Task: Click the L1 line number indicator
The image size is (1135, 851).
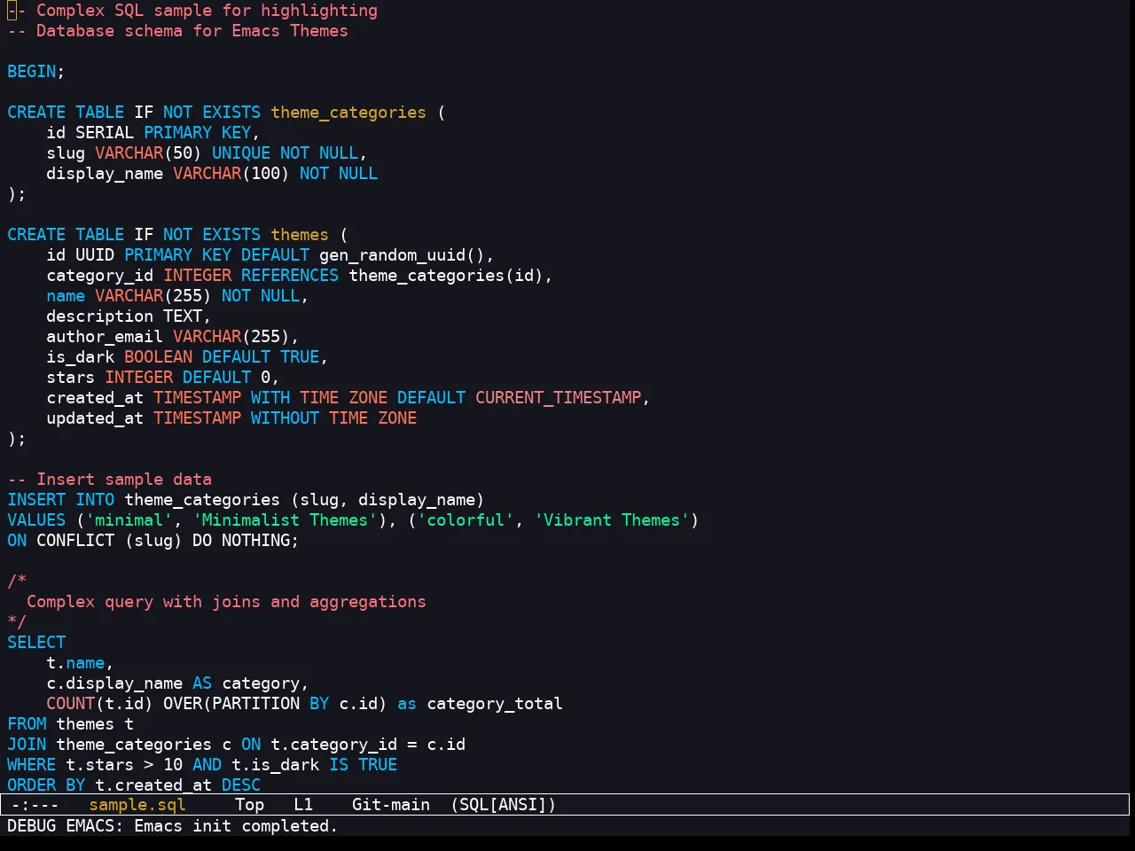Action: pyautogui.click(x=303, y=805)
